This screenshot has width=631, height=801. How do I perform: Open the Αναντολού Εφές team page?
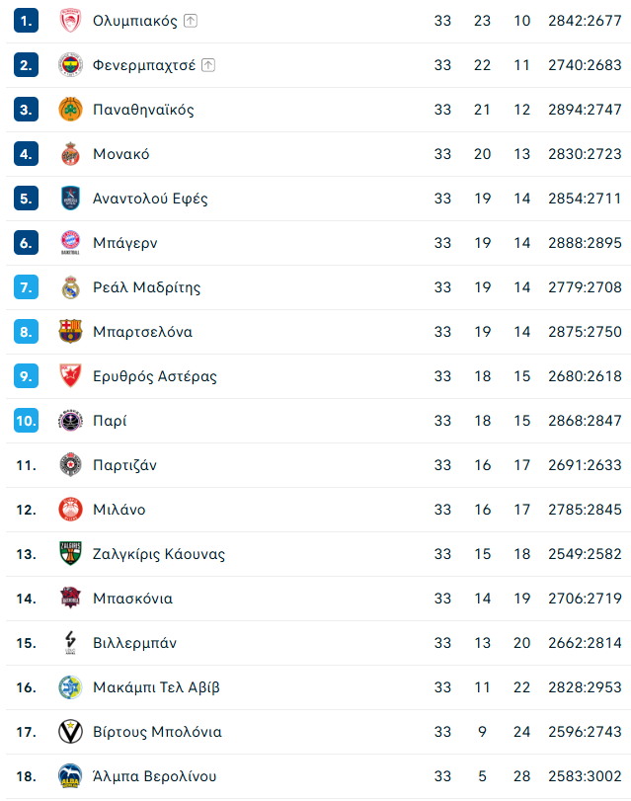[x=150, y=199]
